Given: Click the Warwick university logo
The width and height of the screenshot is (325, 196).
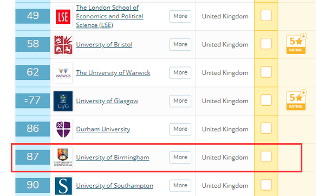Looking at the screenshot, I should (63, 73).
